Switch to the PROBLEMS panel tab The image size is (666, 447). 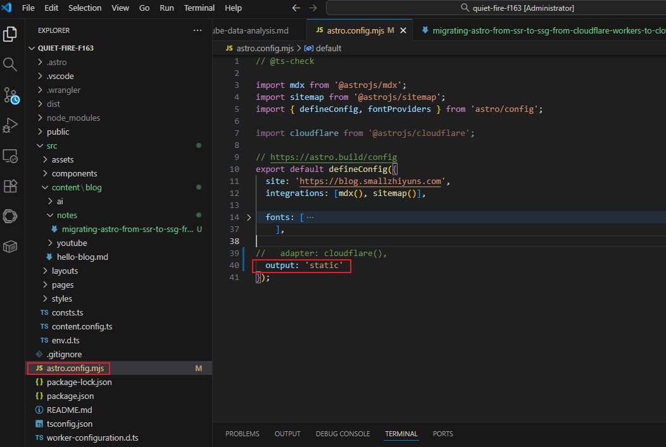coord(242,434)
